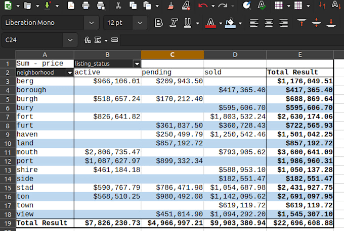Apply the background fill color

230,23
